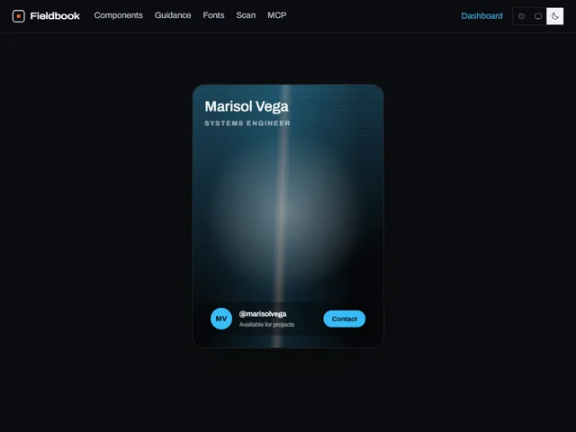Click the Fieldbook logo icon
Screen dimensions: 576x432
click(18, 16)
